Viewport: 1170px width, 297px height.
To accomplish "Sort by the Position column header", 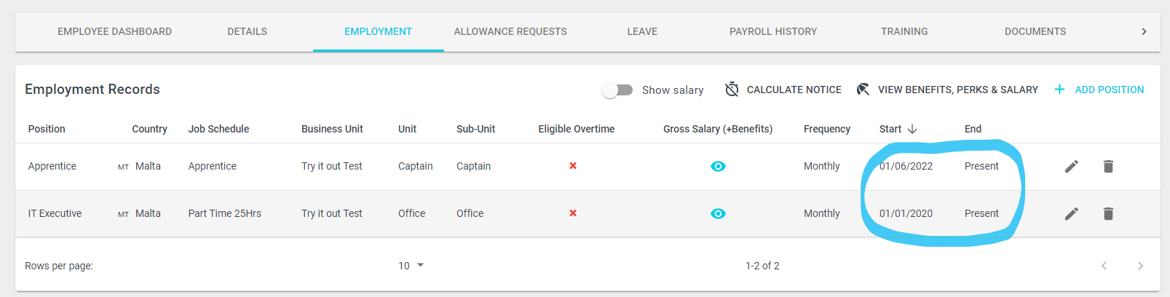I will [x=47, y=129].
